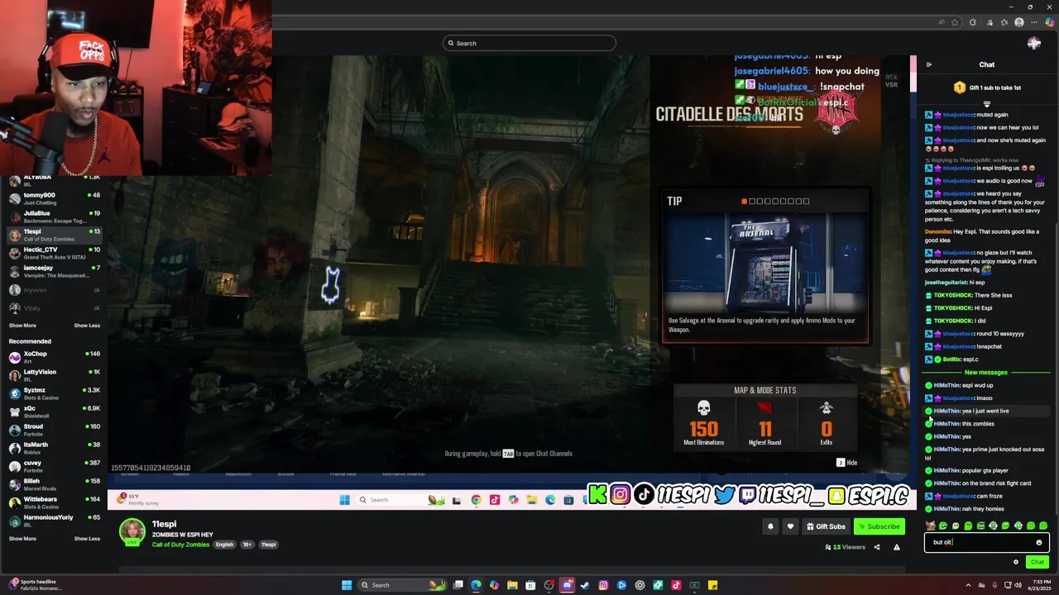Open JuliaBlue's channel in the sidebar
The image size is (1059, 595).
click(54, 217)
